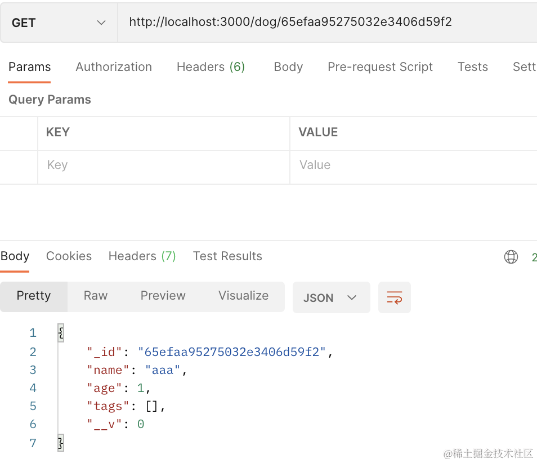Screen dimensions: 537x463
Task: Click the query param Key field
Action: click(163, 165)
